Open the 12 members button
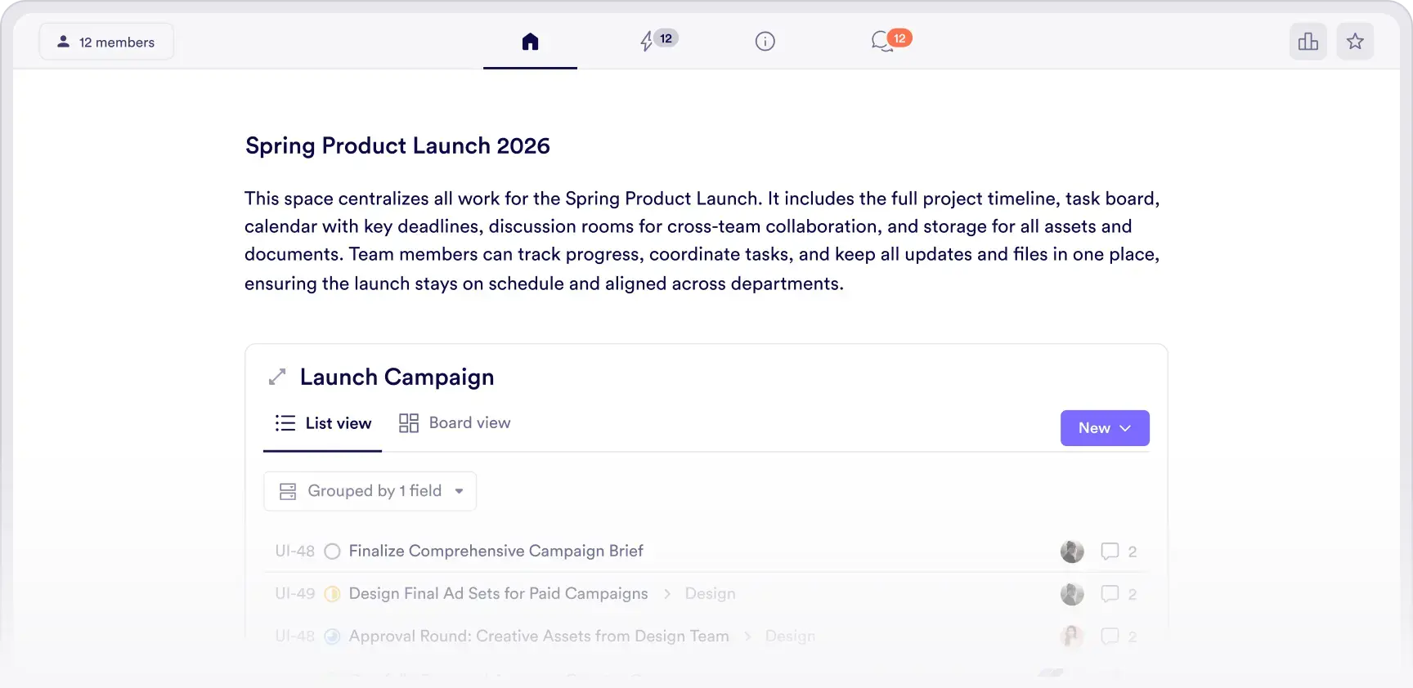Viewport: 1413px width, 688px height. 106,42
